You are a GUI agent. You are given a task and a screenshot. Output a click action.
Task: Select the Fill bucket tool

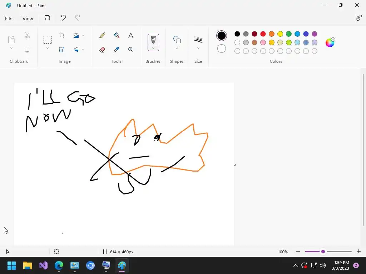pos(117,35)
